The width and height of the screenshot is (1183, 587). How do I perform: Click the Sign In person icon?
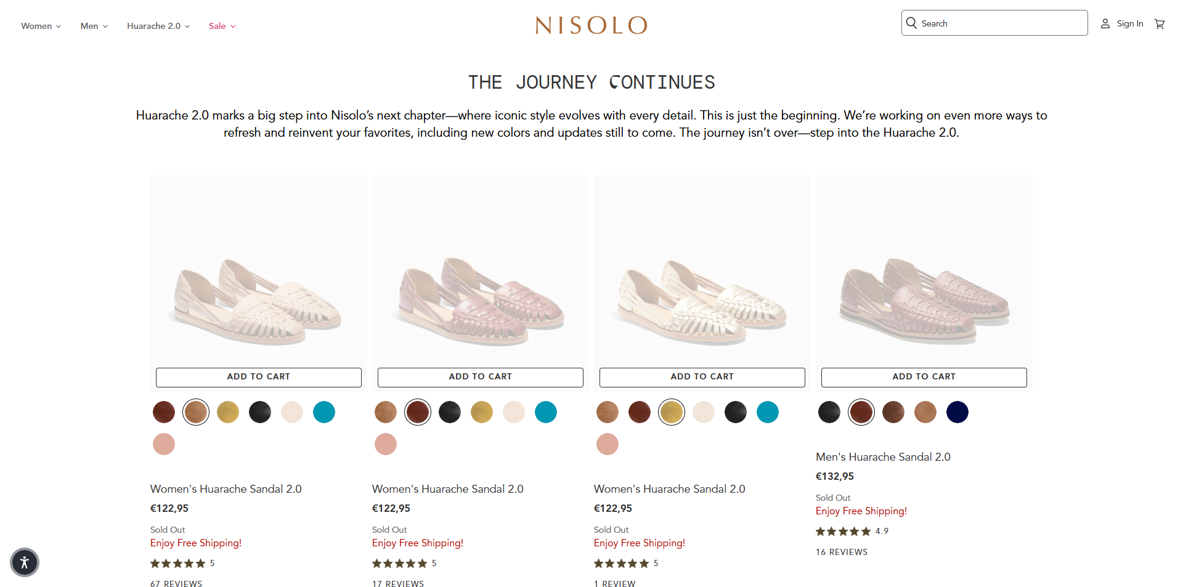[x=1105, y=23]
